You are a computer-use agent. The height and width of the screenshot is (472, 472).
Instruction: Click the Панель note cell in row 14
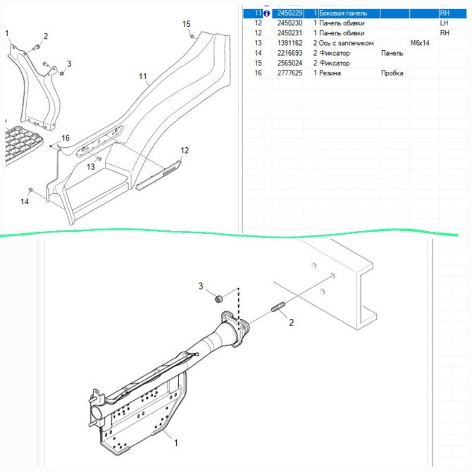coord(392,53)
